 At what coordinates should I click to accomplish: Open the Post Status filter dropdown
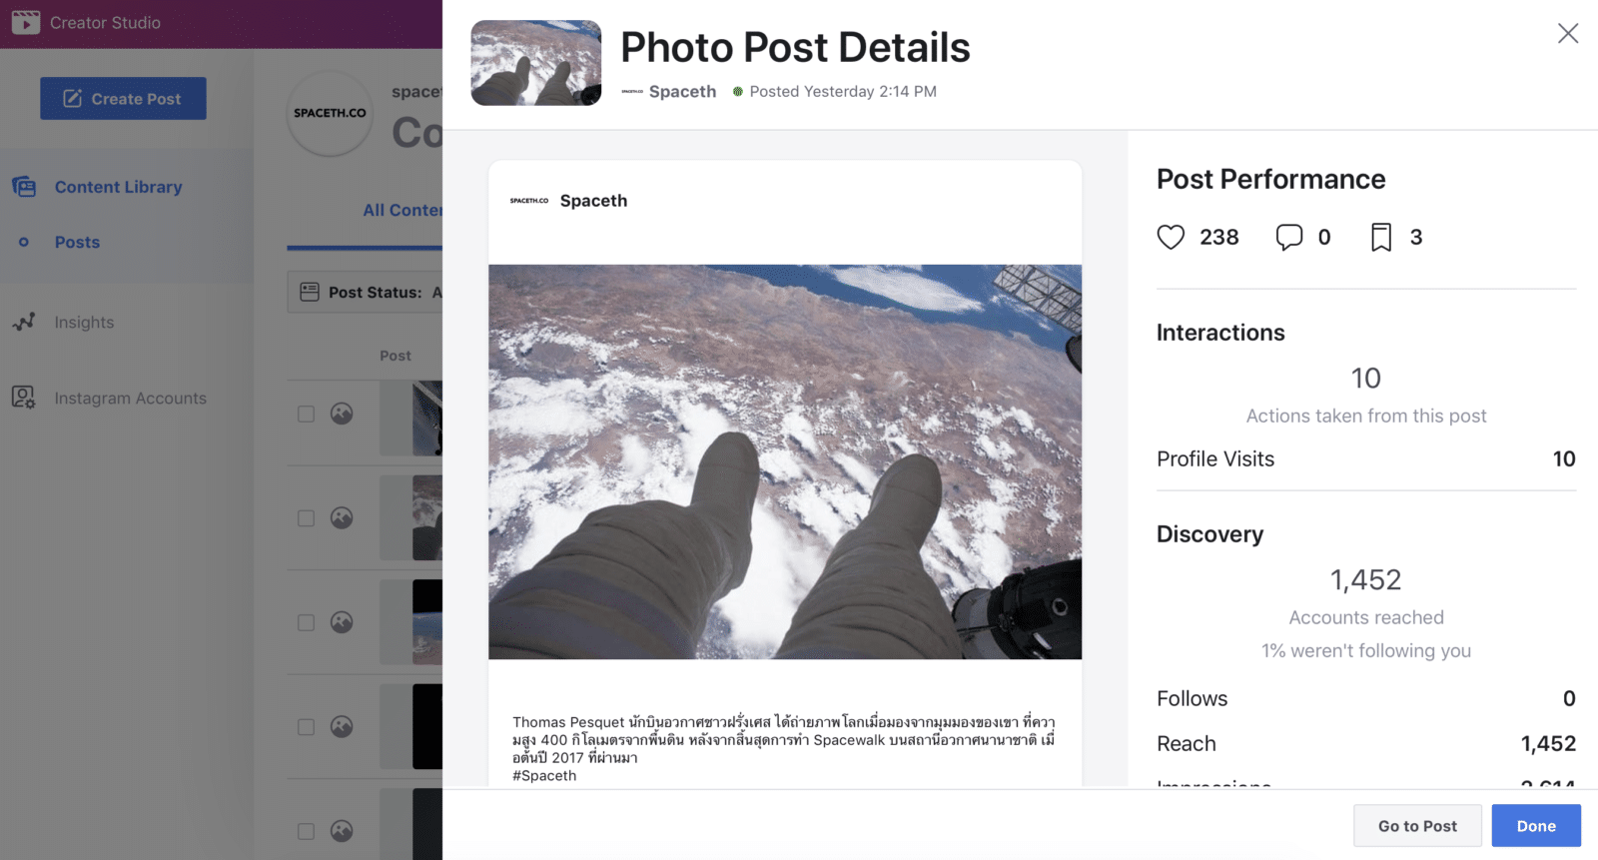[x=366, y=292]
